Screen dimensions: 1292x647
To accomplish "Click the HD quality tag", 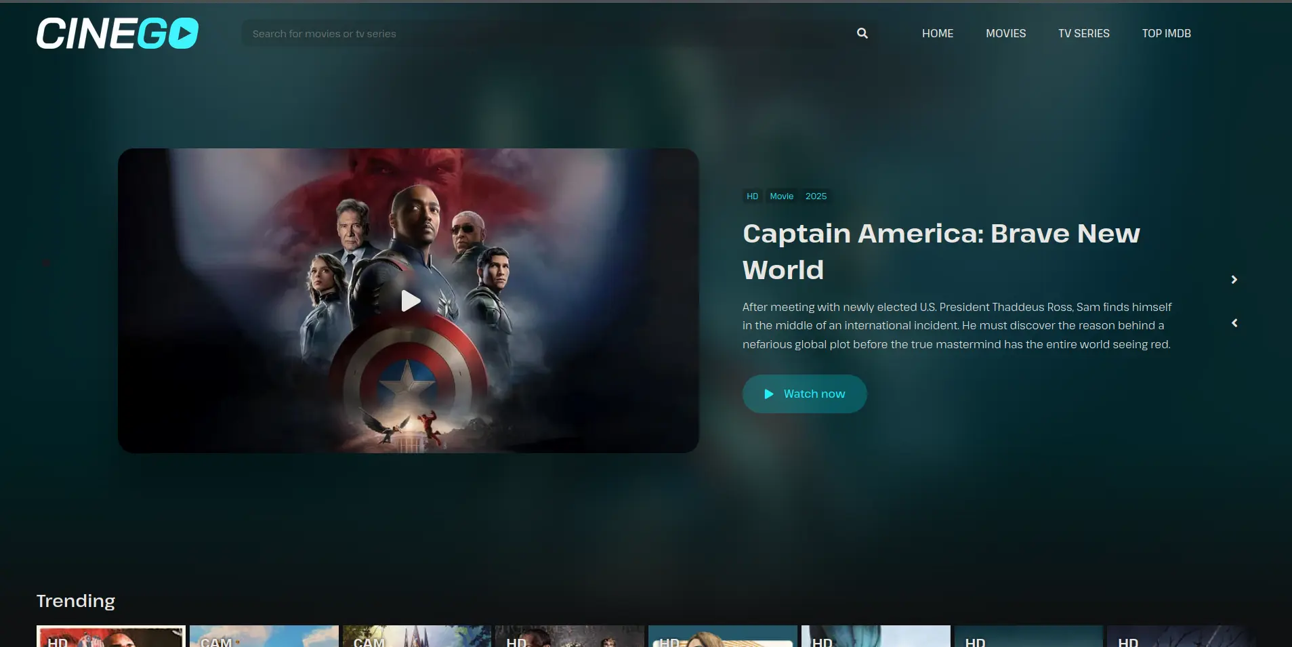I will click(752, 196).
